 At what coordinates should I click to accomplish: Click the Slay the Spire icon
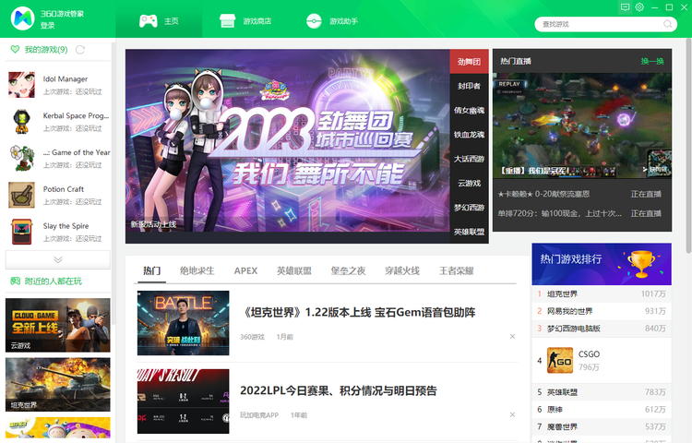click(21, 232)
